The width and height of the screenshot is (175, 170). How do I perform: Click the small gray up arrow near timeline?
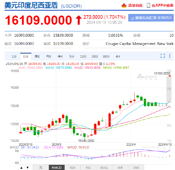pyautogui.click(x=164, y=148)
